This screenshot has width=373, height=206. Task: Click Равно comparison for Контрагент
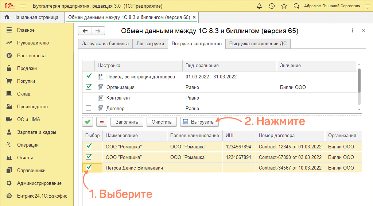coord(192,98)
